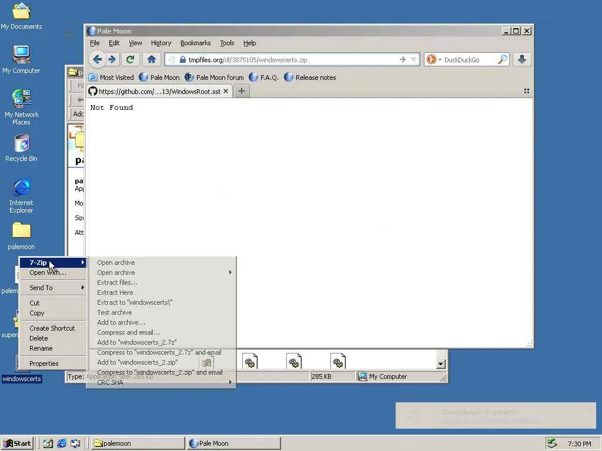The image size is (602, 451).
Task: Click the tmpfiles.org URL address field
Action: point(292,60)
